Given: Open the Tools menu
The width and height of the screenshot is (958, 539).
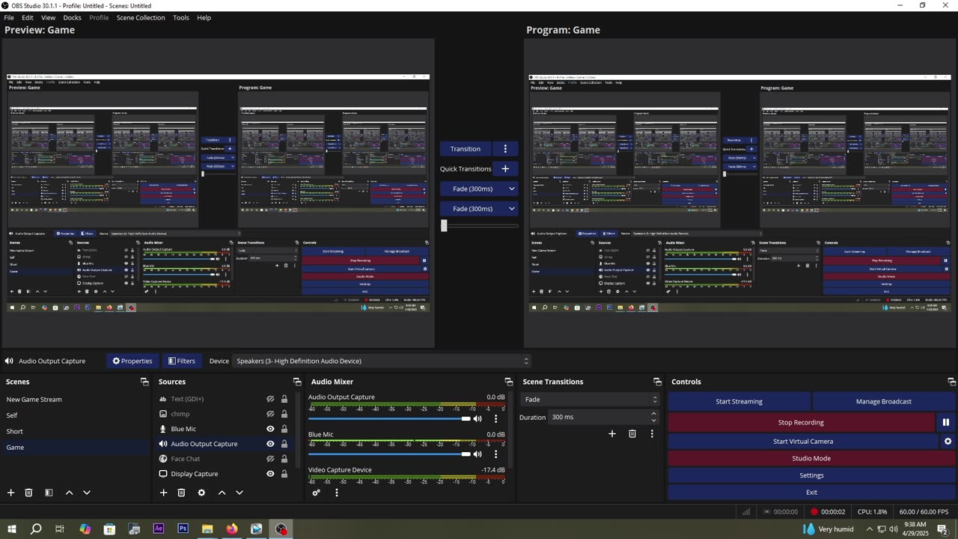Looking at the screenshot, I should click(181, 17).
